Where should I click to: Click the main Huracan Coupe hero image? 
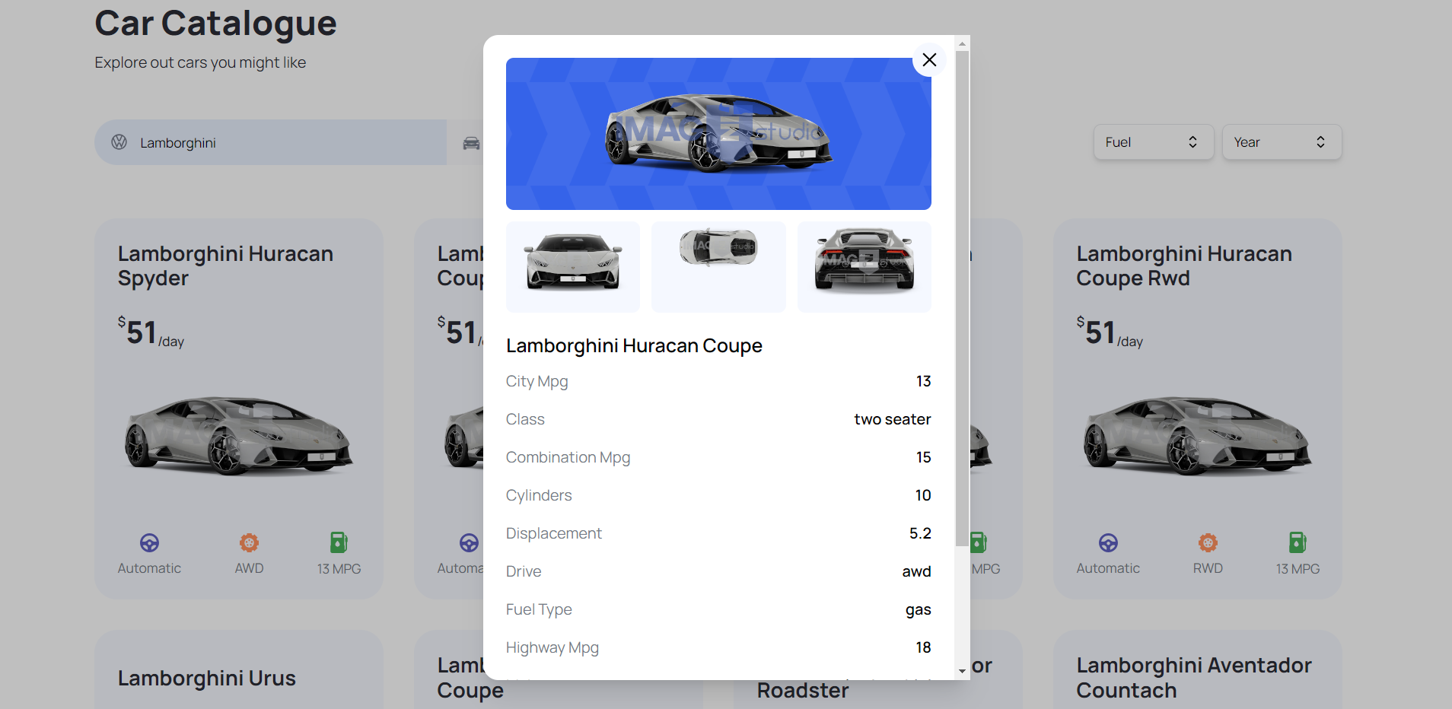[718, 134]
